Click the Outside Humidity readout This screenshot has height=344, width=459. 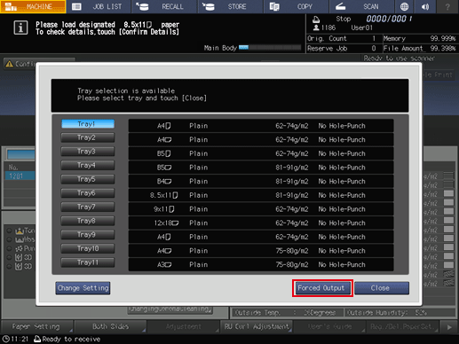(400, 312)
